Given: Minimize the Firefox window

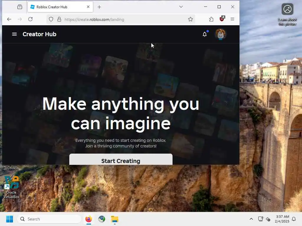Looking at the screenshot, I should pos(206,7).
